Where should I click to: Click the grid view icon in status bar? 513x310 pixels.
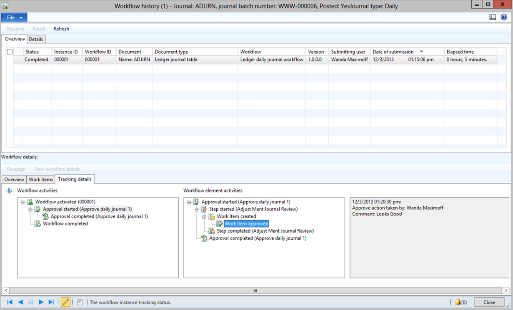31,302
